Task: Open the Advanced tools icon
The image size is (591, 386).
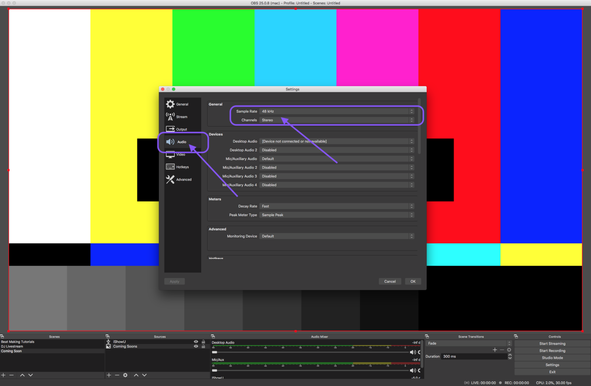Action: pyautogui.click(x=170, y=179)
